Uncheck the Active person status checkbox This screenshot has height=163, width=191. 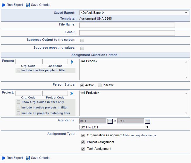click(x=82, y=85)
